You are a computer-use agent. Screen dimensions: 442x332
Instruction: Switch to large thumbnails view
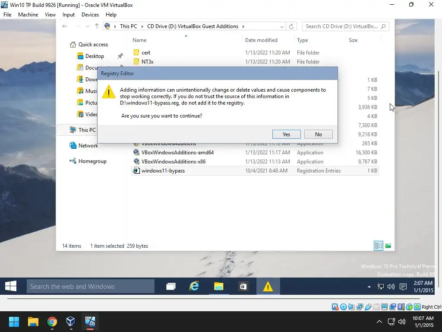click(x=388, y=246)
